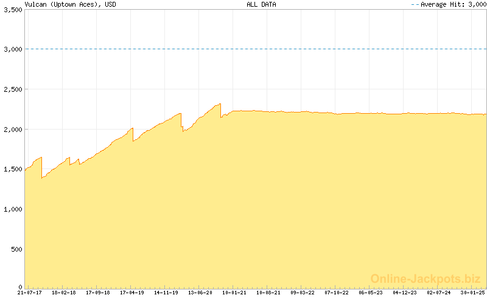Click the 500 y-axis label
The image size is (487, 298).
15,249
